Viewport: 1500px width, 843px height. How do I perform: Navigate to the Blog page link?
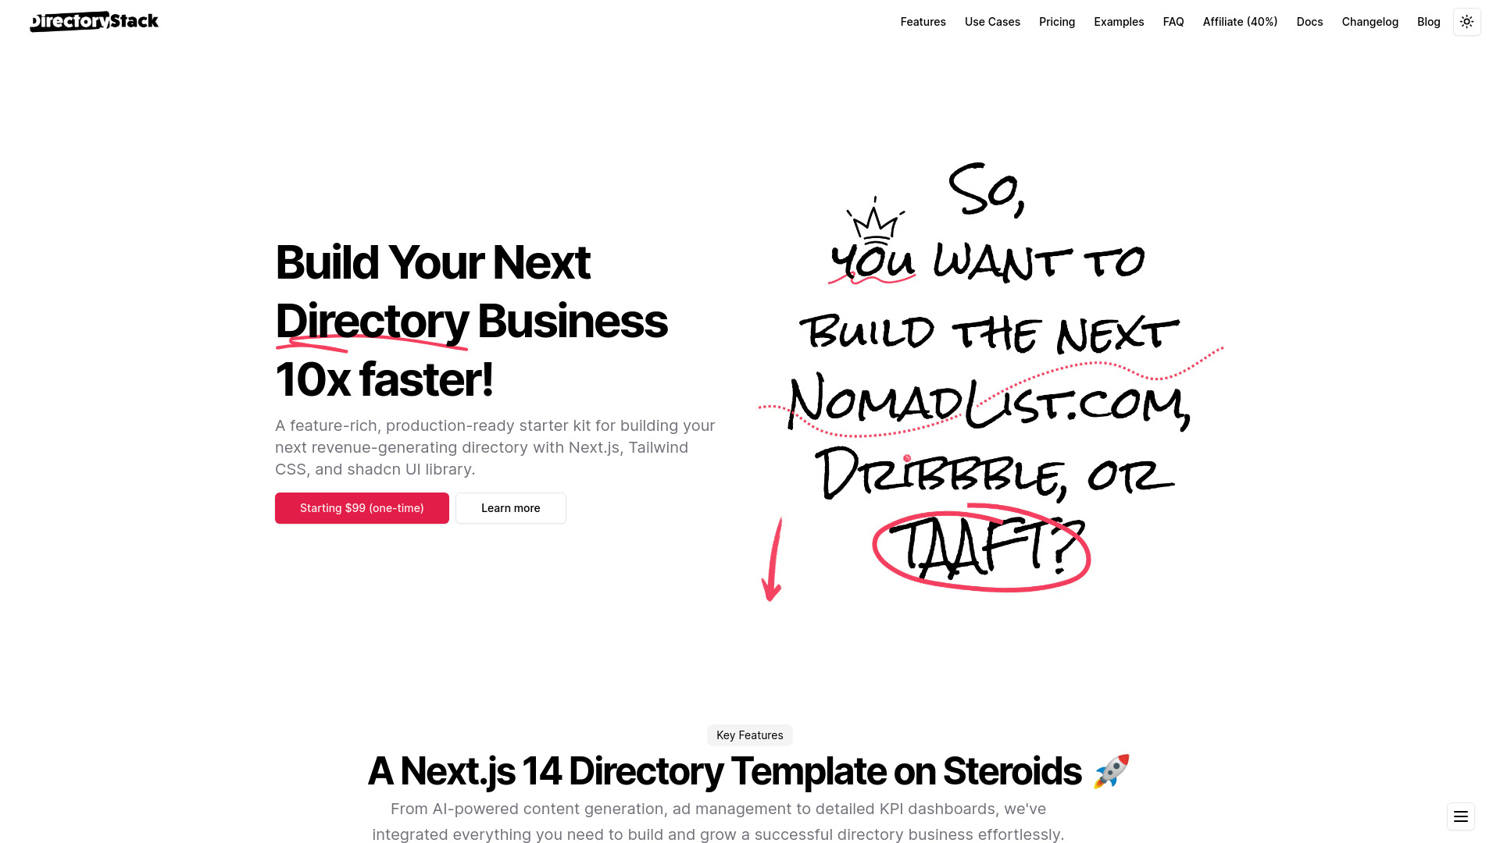tap(1429, 22)
